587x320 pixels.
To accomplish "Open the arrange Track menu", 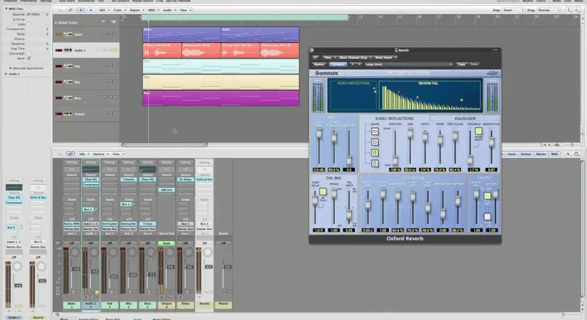I will click(x=119, y=10).
